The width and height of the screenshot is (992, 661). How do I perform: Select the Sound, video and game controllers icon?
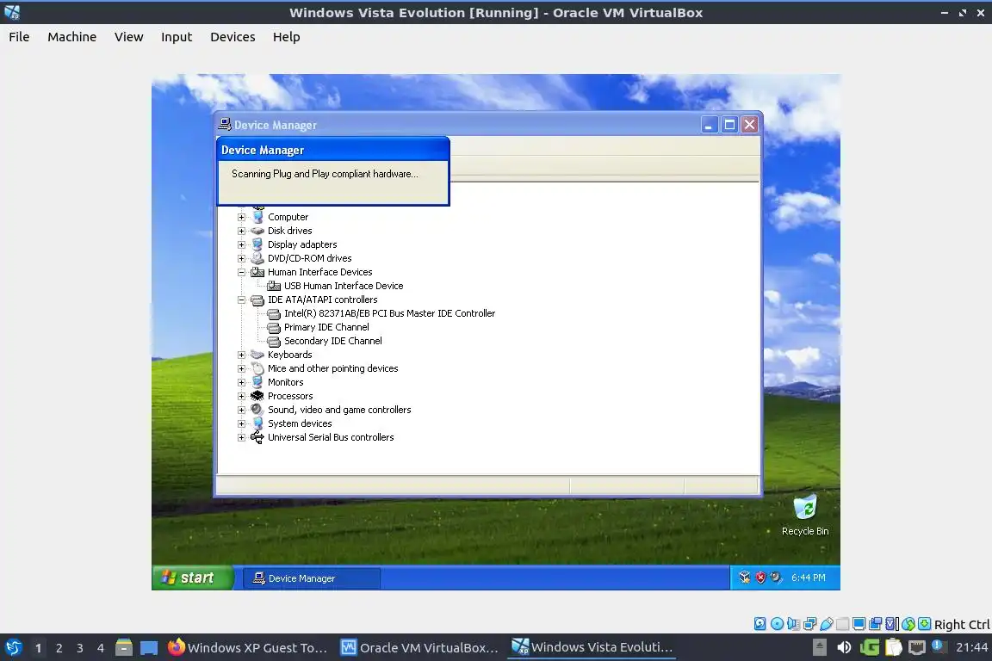pos(257,410)
